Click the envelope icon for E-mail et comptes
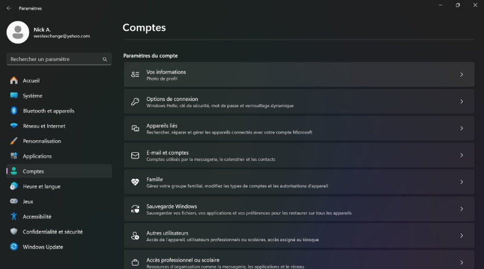The height and width of the screenshot is (269, 484). [x=135, y=155]
